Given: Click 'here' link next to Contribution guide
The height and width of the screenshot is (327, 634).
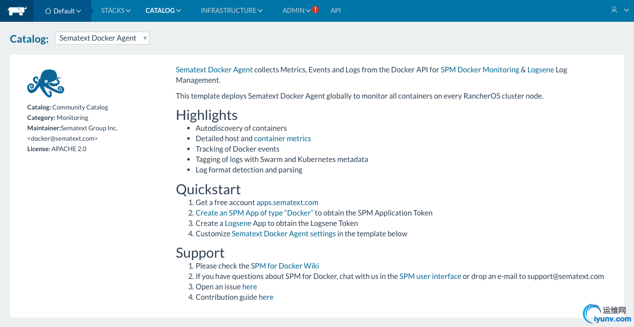Looking at the screenshot, I should [x=266, y=297].
